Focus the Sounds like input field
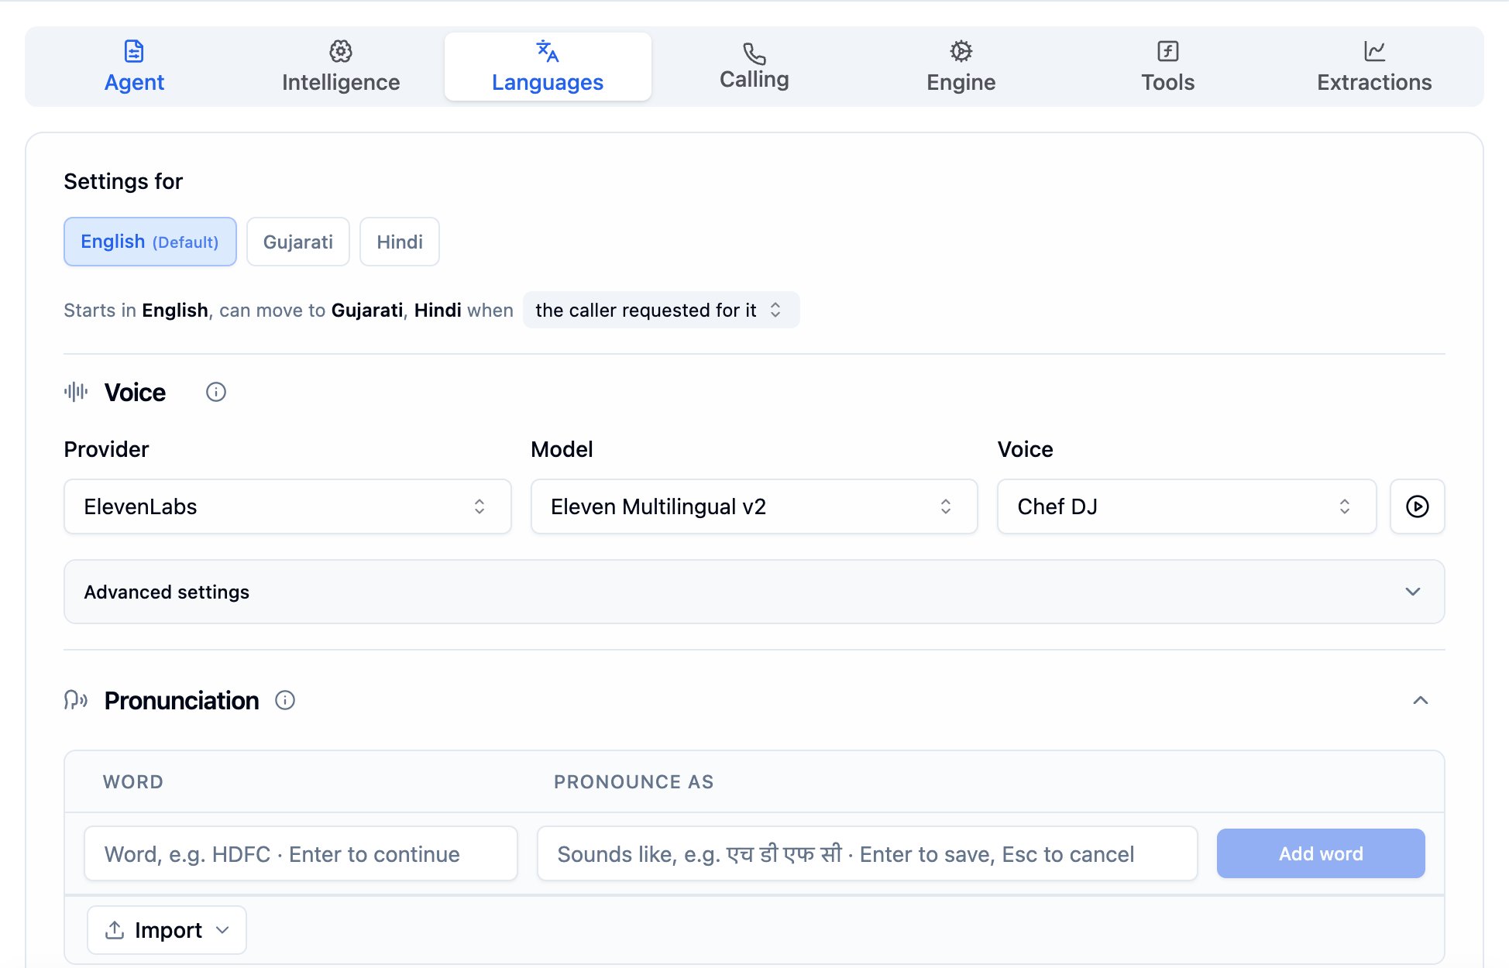 coord(868,853)
